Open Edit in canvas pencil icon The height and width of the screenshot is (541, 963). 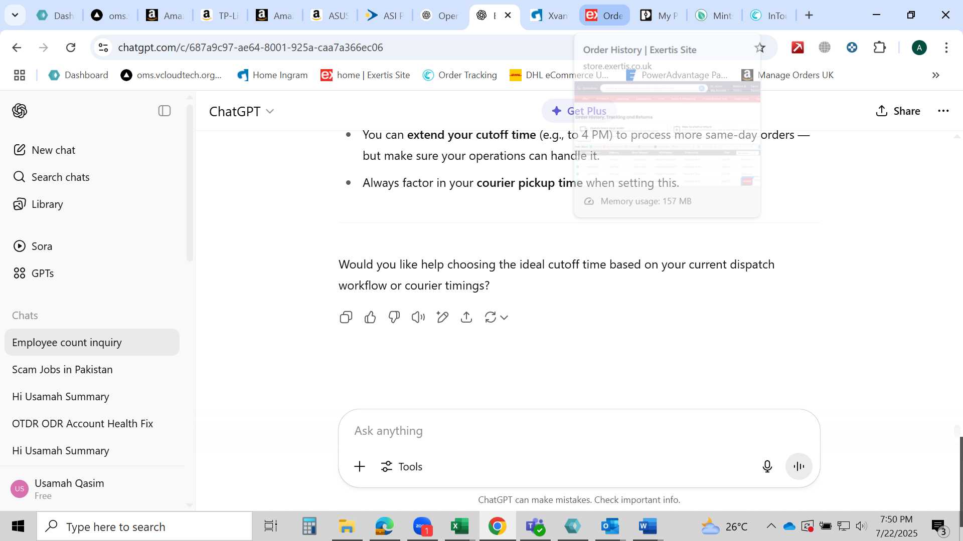pos(442,317)
